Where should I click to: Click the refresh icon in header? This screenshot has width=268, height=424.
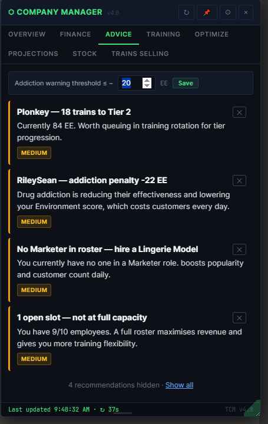[x=186, y=12]
